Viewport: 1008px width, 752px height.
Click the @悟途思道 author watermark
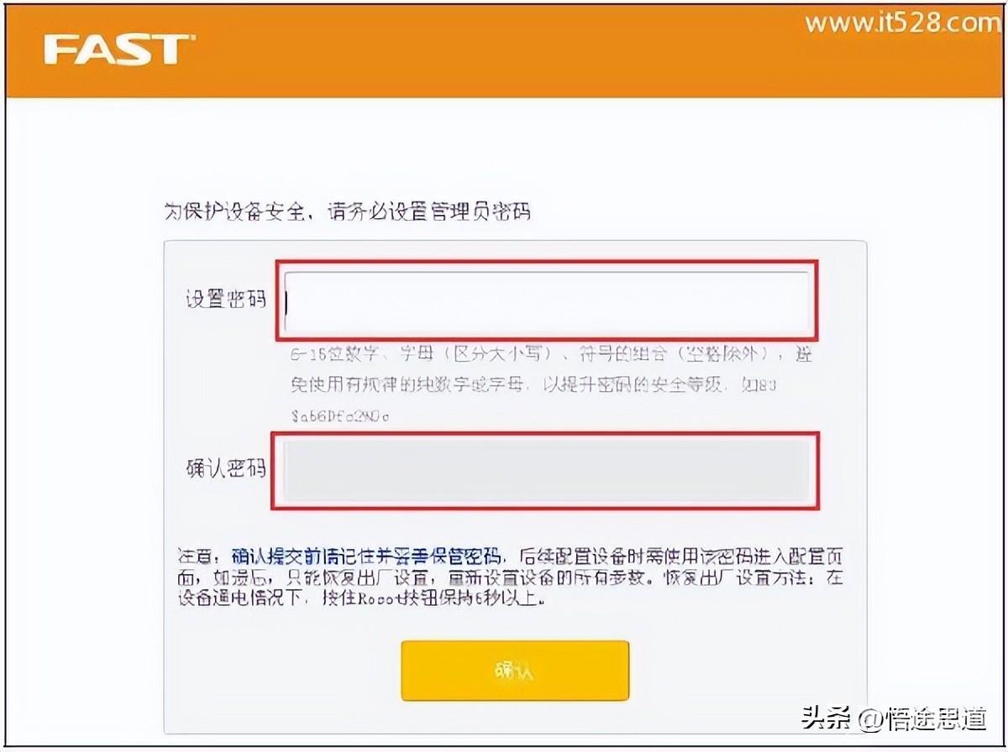pos(921,718)
